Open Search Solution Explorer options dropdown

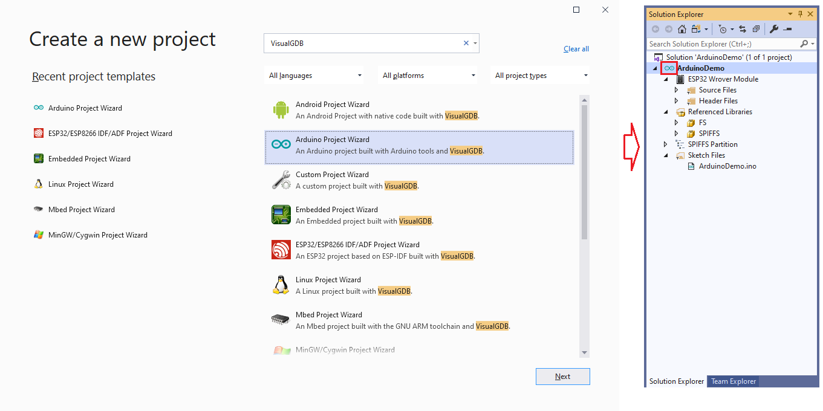813,44
